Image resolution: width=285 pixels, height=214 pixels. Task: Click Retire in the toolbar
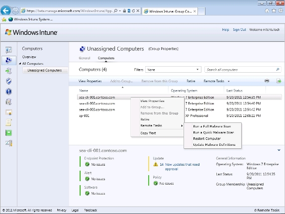click(x=191, y=81)
